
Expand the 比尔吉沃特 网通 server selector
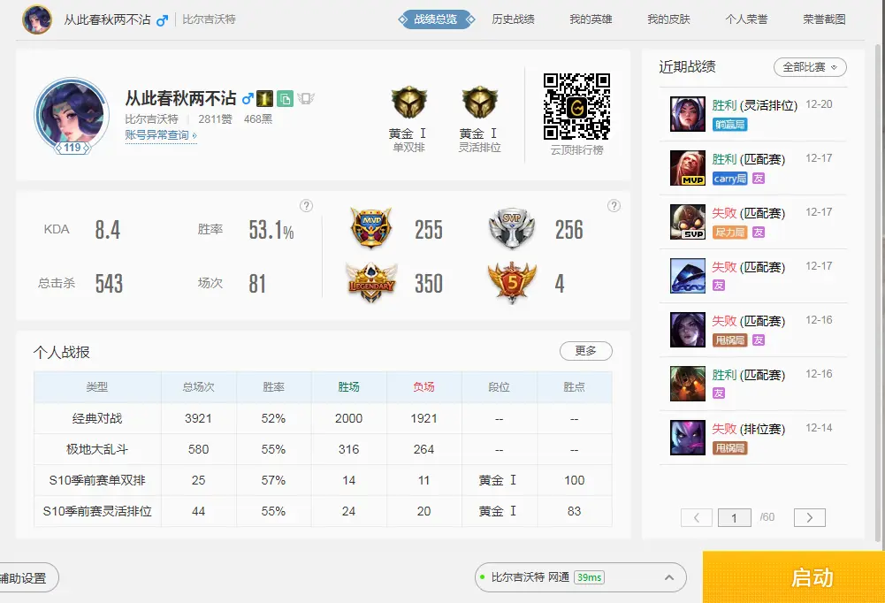coord(580,577)
